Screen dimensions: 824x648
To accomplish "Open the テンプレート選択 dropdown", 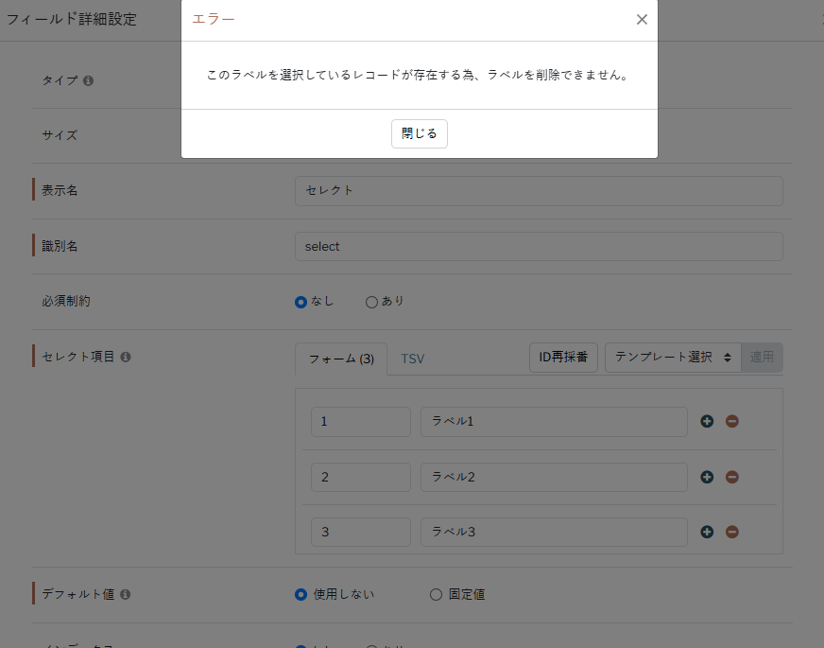I will coord(673,358).
